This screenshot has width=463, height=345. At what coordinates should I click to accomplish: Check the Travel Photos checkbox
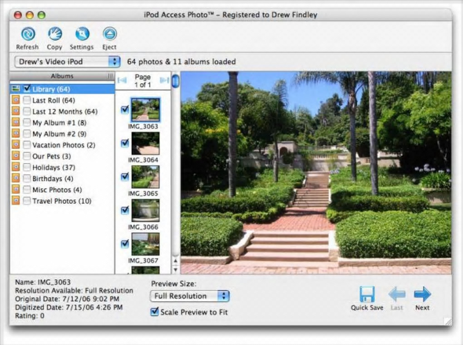(27, 201)
